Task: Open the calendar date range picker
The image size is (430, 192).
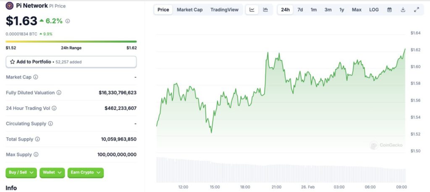Action: [x=389, y=10]
